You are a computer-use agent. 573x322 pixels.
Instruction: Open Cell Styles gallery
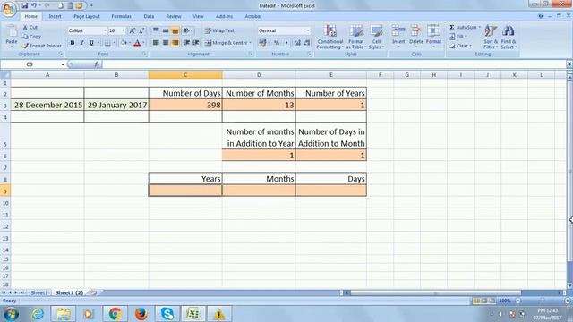point(376,37)
